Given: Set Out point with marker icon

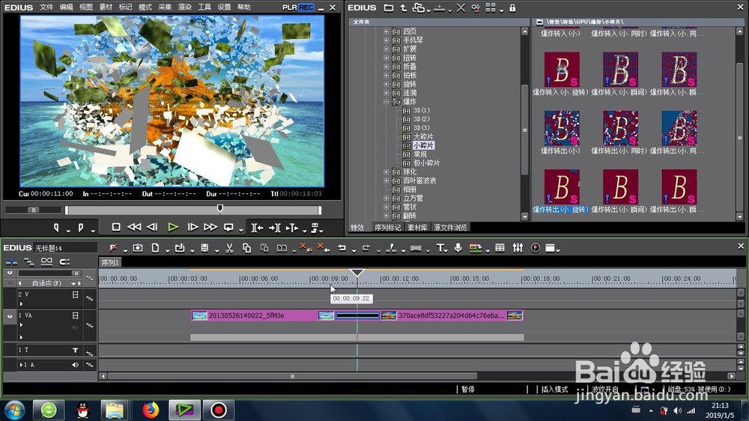Looking at the screenshot, I should pyautogui.click(x=81, y=228).
